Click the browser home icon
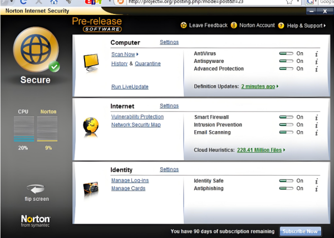The image size is (334, 238). coord(53,2)
